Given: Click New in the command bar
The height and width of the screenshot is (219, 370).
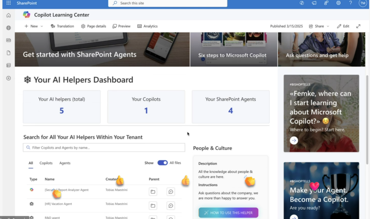Looking at the screenshot, I should tap(31, 26).
